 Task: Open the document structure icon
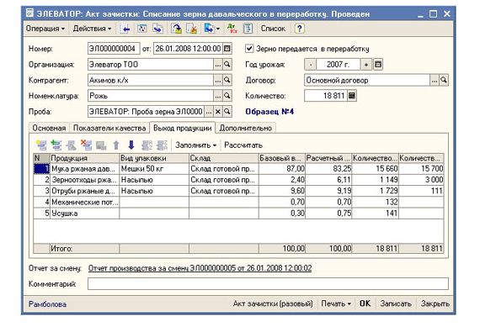248,29
